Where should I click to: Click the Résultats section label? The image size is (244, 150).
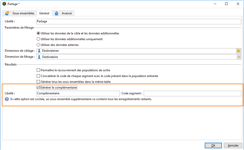[11, 64]
